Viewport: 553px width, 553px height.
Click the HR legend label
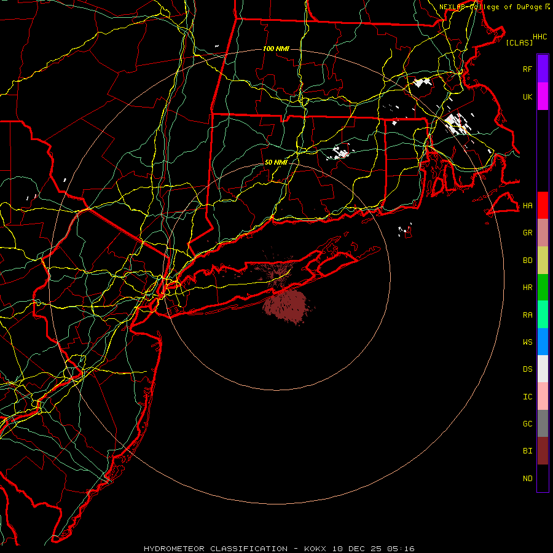coord(527,288)
